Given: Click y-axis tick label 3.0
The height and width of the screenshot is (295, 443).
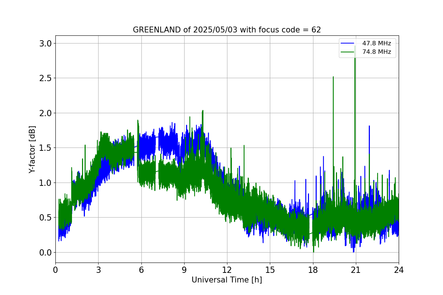Looking at the screenshot, I should 45,44.
